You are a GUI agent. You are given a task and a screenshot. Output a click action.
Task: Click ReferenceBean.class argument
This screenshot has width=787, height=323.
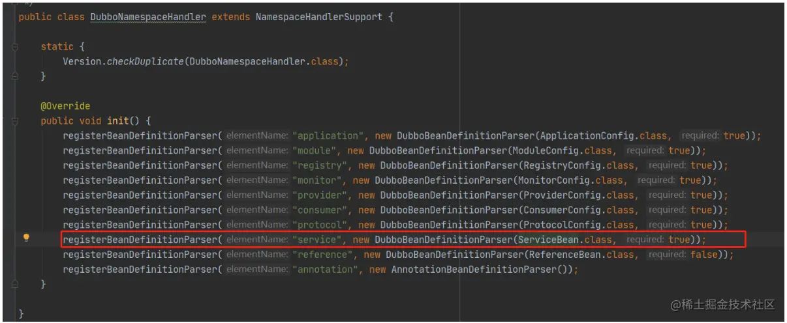tap(582, 255)
